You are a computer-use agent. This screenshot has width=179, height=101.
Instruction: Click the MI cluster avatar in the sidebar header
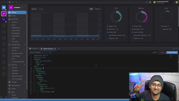point(11,8)
